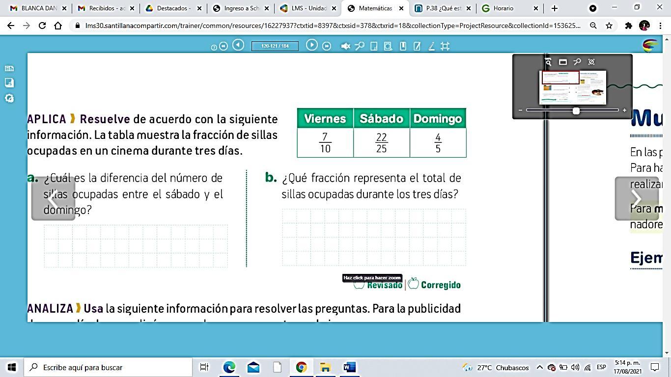Open the magnifier zoom tool in viewer toolbar
Viewport: 671px width, 377px height.
360,46
